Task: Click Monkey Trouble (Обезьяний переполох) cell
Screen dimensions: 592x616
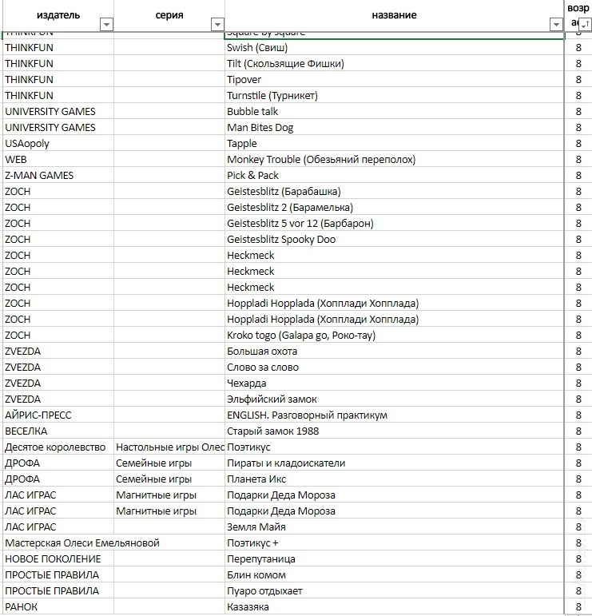Action: click(x=395, y=160)
